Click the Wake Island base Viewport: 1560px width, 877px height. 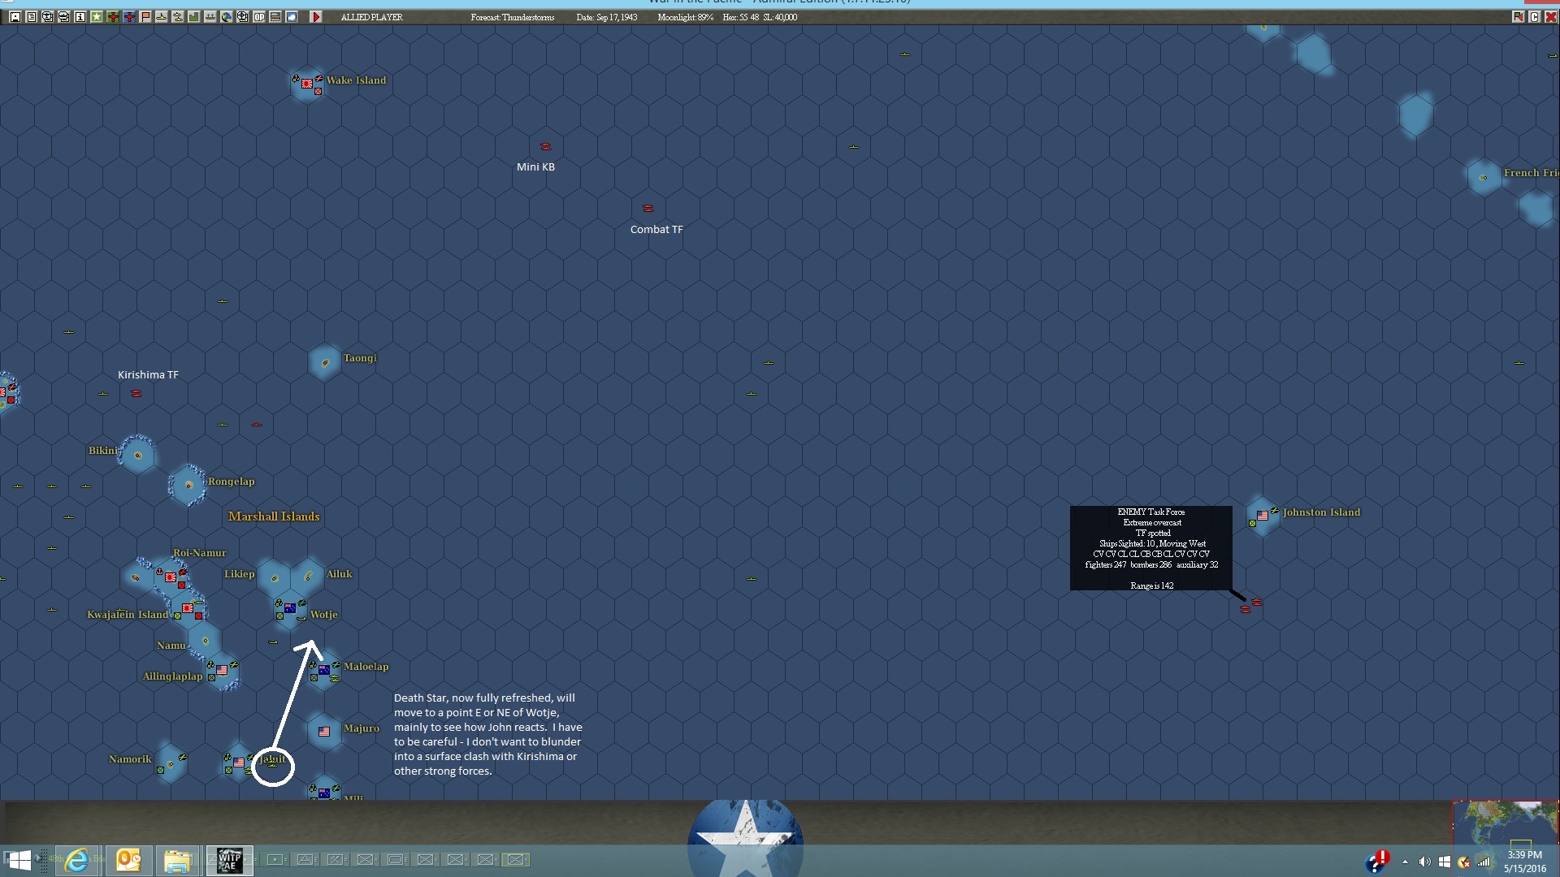307,83
